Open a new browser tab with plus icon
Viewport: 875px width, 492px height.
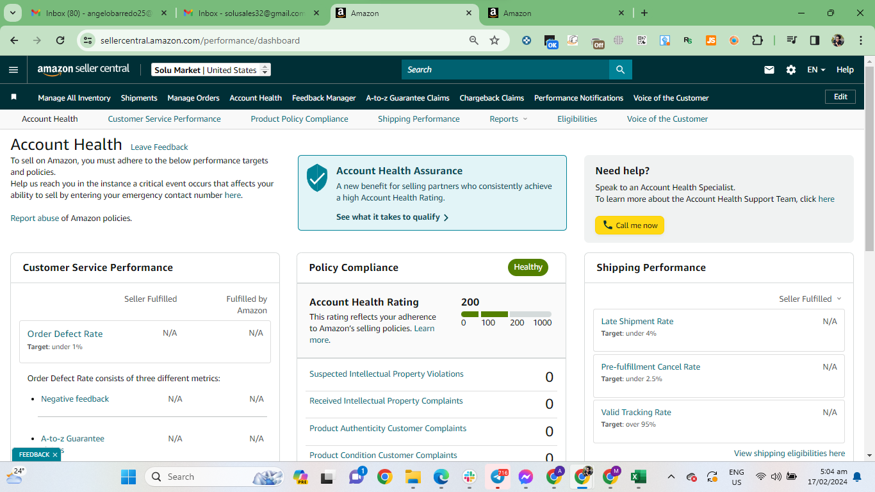[644, 13]
